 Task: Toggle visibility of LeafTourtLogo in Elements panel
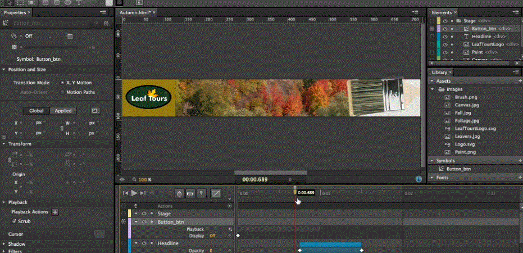(x=445, y=44)
